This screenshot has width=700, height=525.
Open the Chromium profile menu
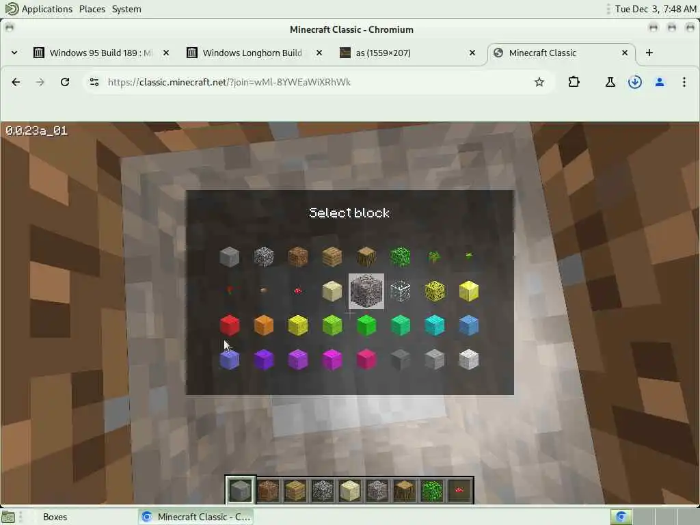point(660,82)
